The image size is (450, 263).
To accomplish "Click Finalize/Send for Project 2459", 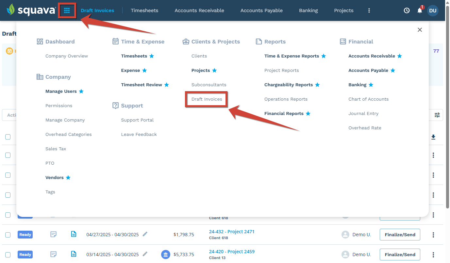I will point(400,255).
